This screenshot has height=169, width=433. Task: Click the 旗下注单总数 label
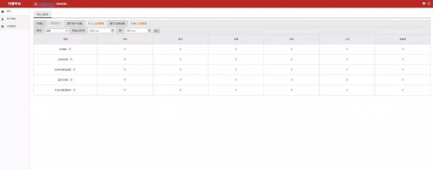coord(118,24)
